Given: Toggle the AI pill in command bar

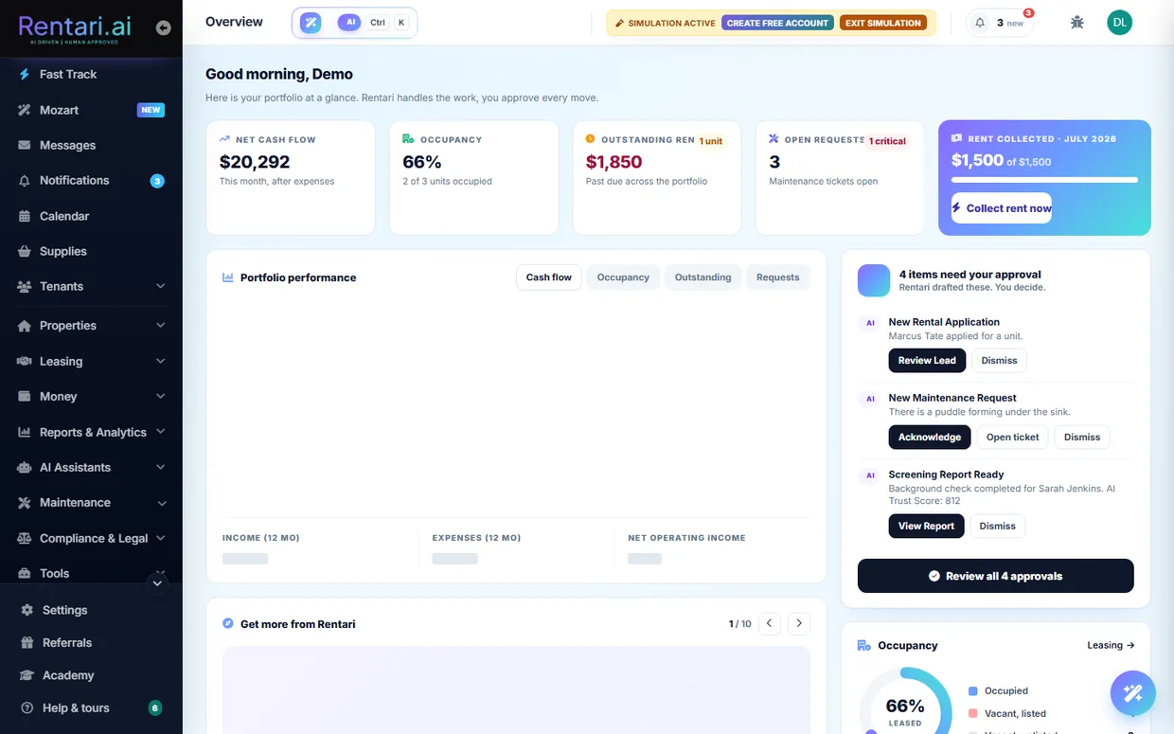Looking at the screenshot, I should click(x=349, y=22).
